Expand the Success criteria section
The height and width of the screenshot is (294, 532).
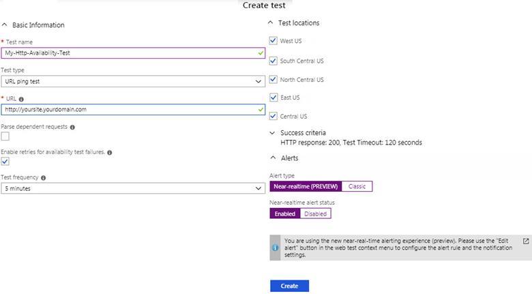click(x=271, y=133)
